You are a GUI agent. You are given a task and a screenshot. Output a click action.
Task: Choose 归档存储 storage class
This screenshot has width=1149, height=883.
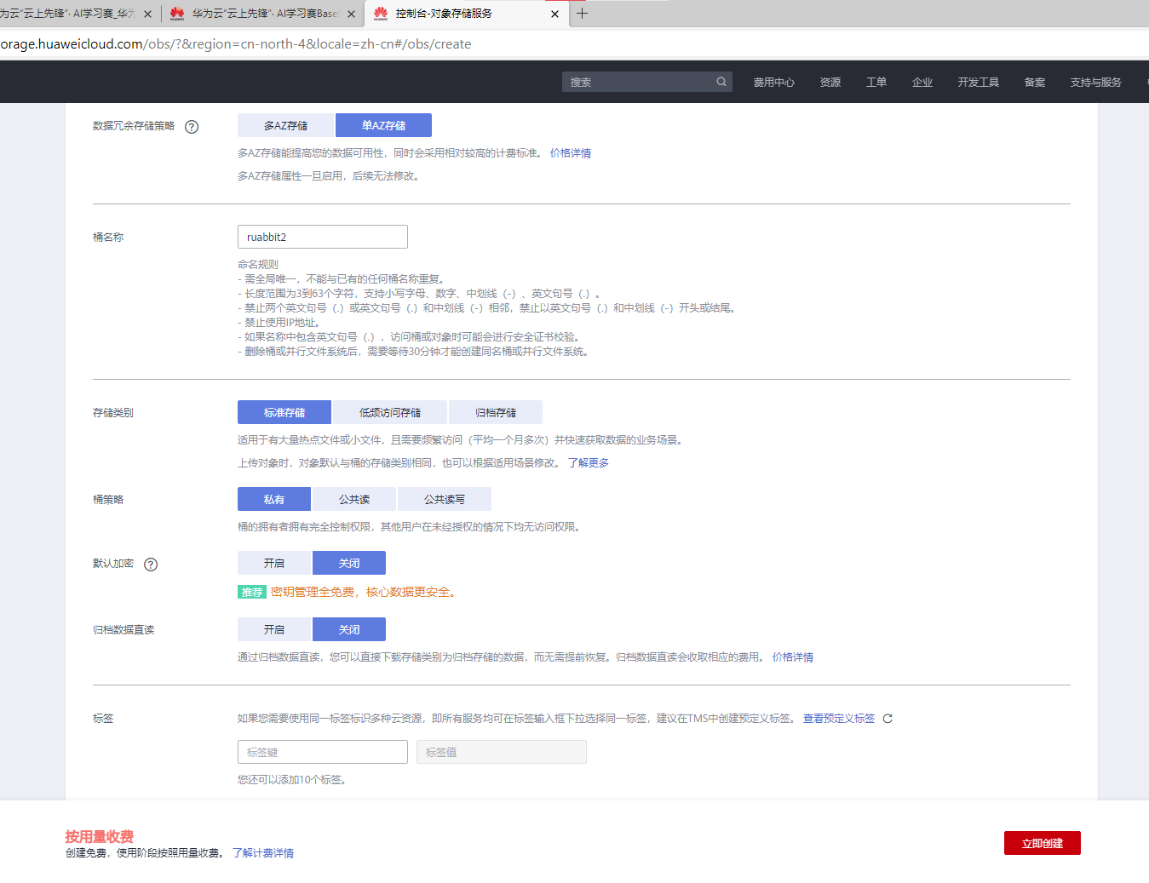[x=496, y=412]
